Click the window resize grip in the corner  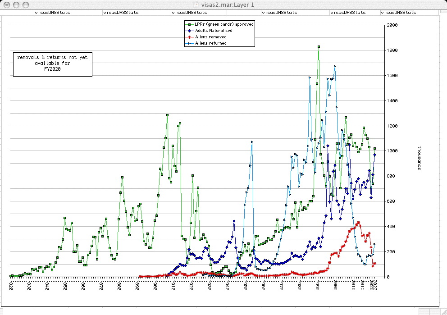point(443,311)
